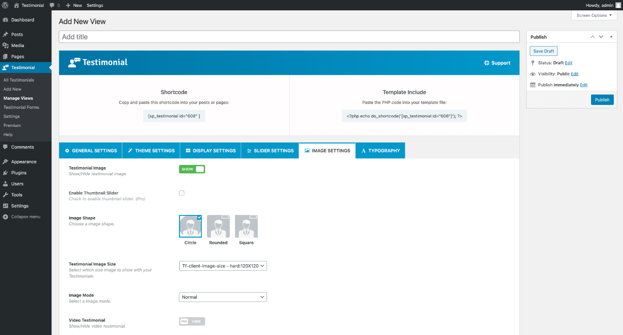This screenshot has height=335, width=623.
Task: Edit the Draft status
Action: pyautogui.click(x=569, y=63)
